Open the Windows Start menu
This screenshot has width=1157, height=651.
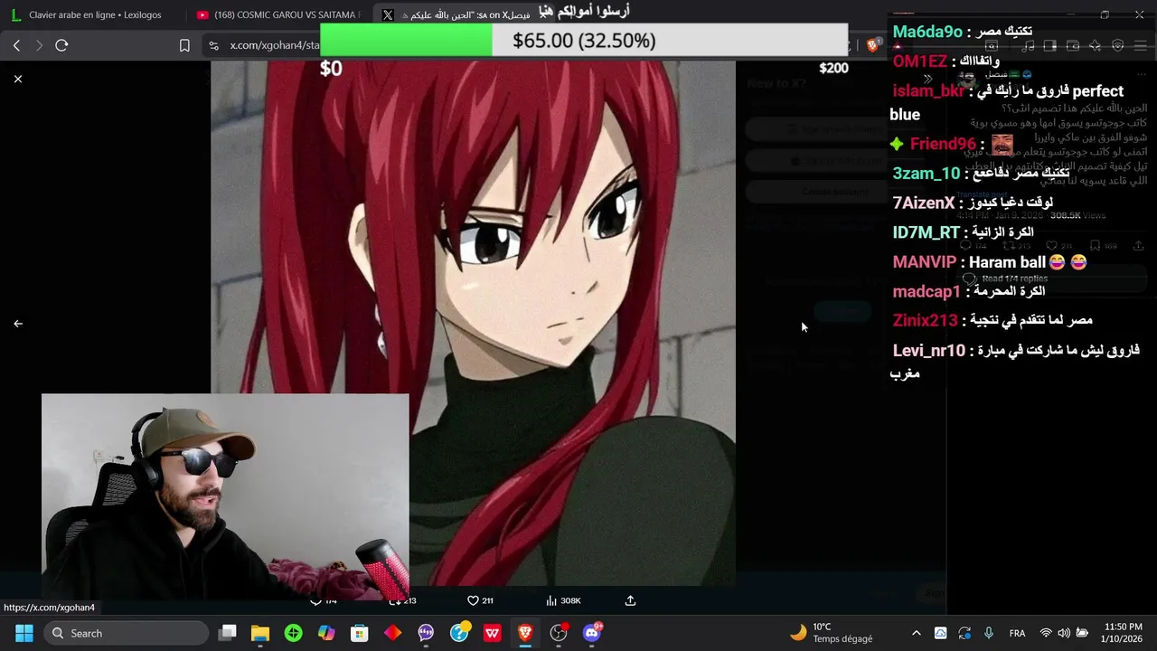coord(24,633)
